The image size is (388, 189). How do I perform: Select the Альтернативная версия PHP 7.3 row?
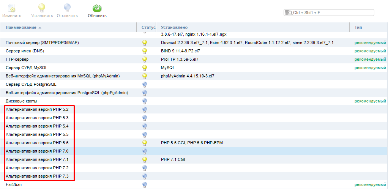pos(37,176)
